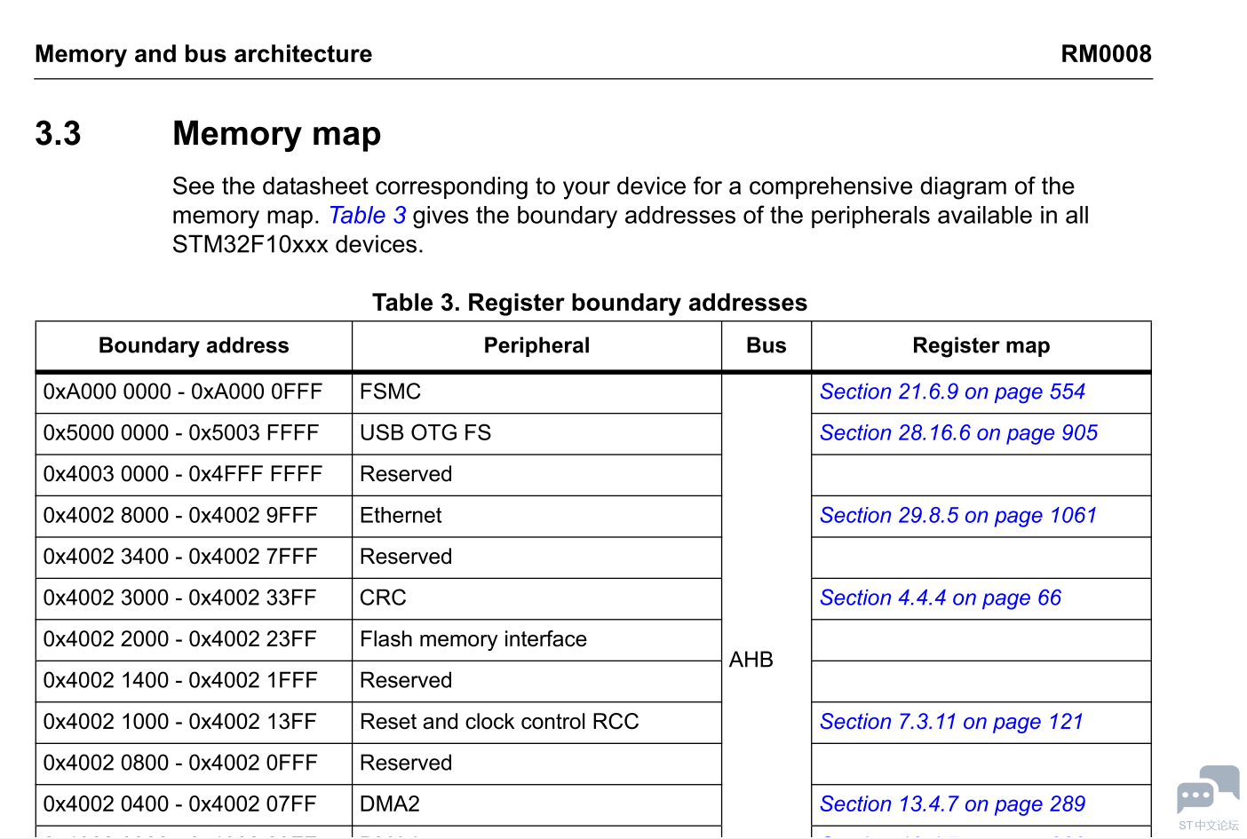Click the Reserved cell beside 0x4002 1400

(x=536, y=681)
